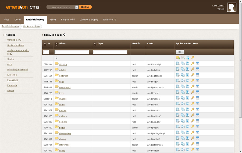This screenshot has height=153, width=242.
Task: Click the Název filter input field
Action: point(72,52)
